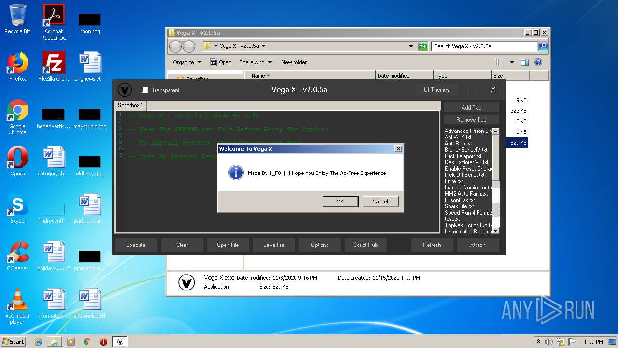Image resolution: width=618 pixels, height=348 pixels.
Task: Click Explorer forward navigation arrow
Action: (x=189, y=46)
